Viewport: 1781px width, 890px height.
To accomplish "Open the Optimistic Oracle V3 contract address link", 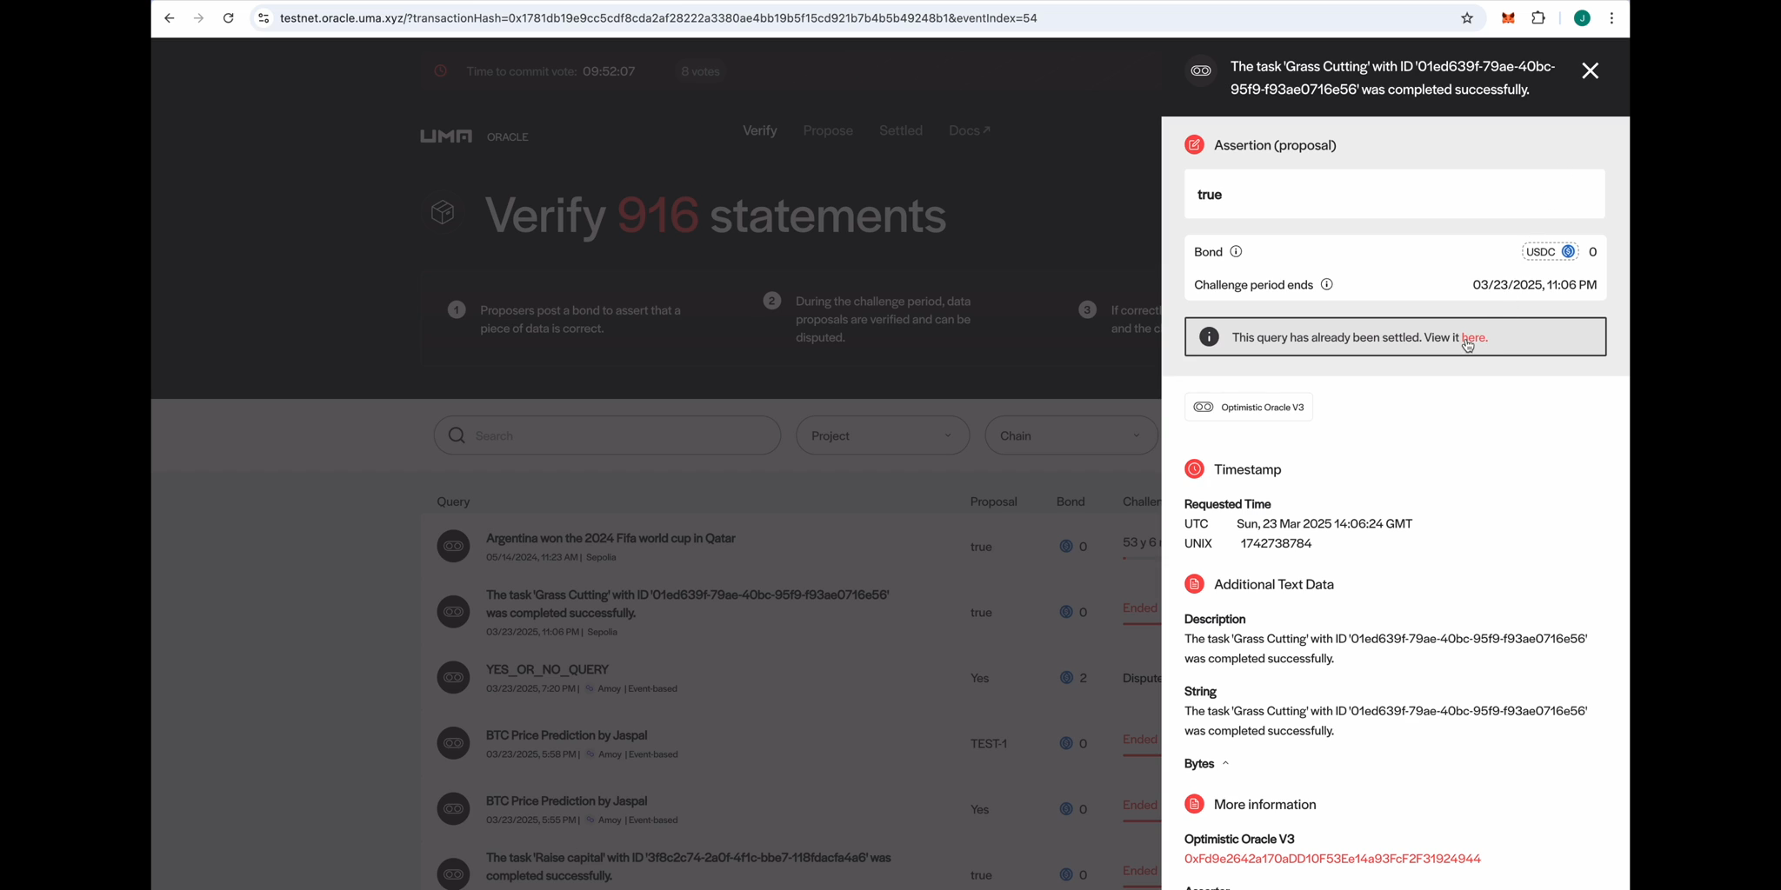I will click(1332, 860).
